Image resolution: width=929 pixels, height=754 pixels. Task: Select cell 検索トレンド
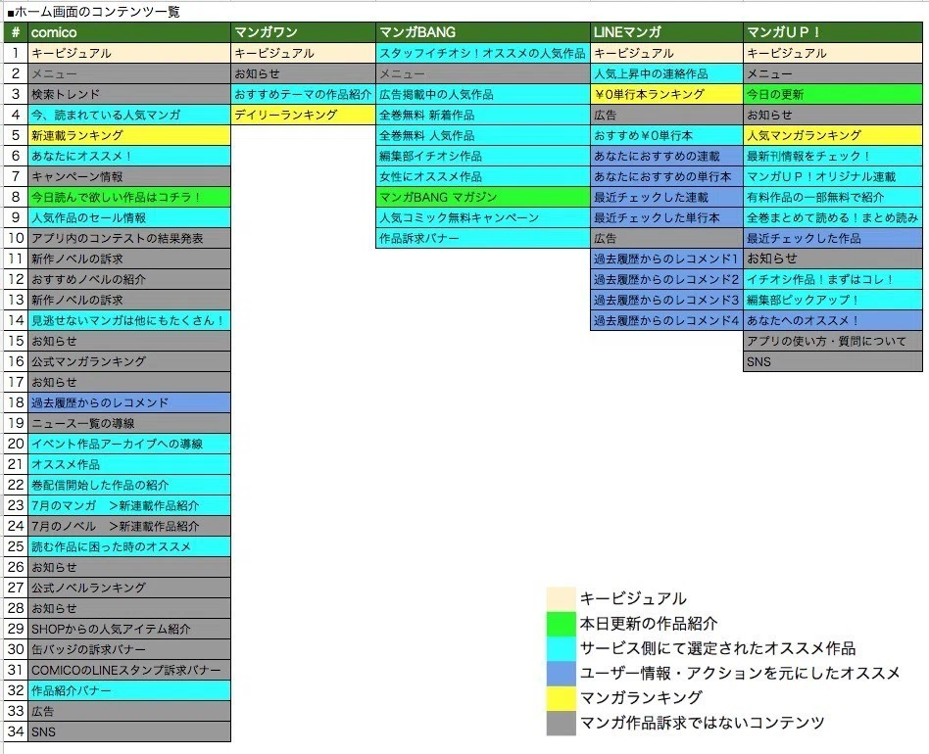129,94
